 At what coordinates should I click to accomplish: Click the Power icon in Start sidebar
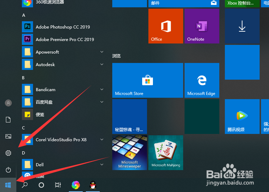pyautogui.click(x=8, y=170)
